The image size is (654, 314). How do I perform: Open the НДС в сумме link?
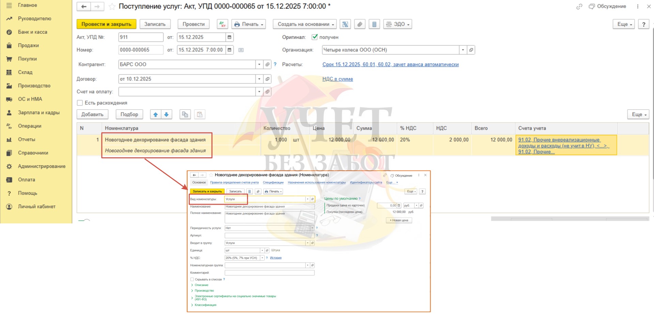point(338,79)
